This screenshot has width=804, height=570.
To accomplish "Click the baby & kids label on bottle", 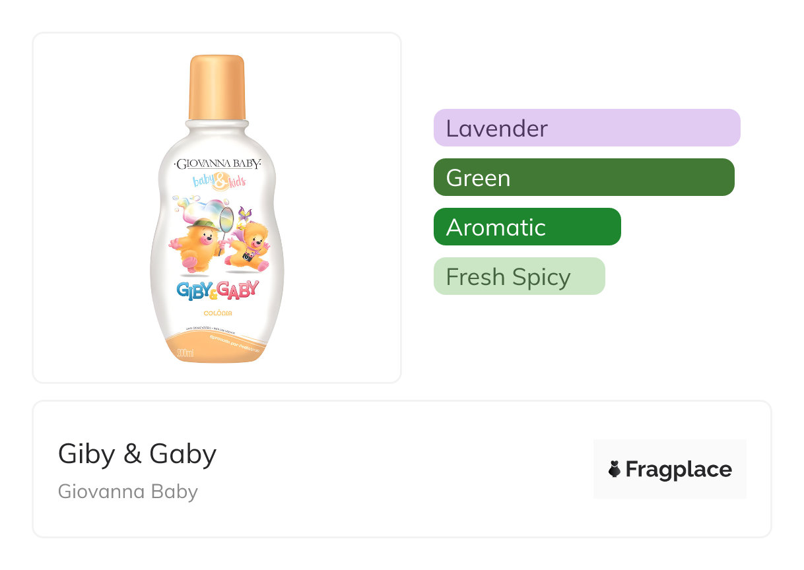I will (218, 181).
